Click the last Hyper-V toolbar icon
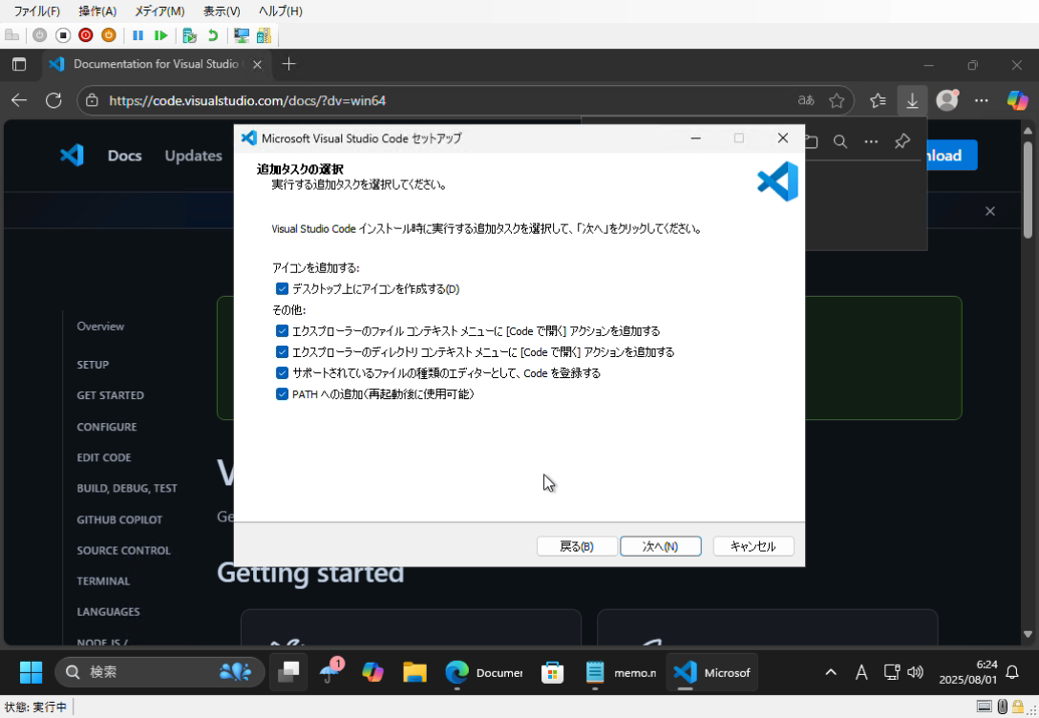Image resolution: width=1039 pixels, height=718 pixels. (264, 35)
